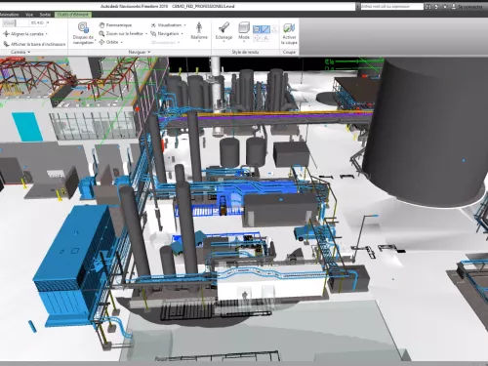Click Aligner la caméra icon

(6, 33)
